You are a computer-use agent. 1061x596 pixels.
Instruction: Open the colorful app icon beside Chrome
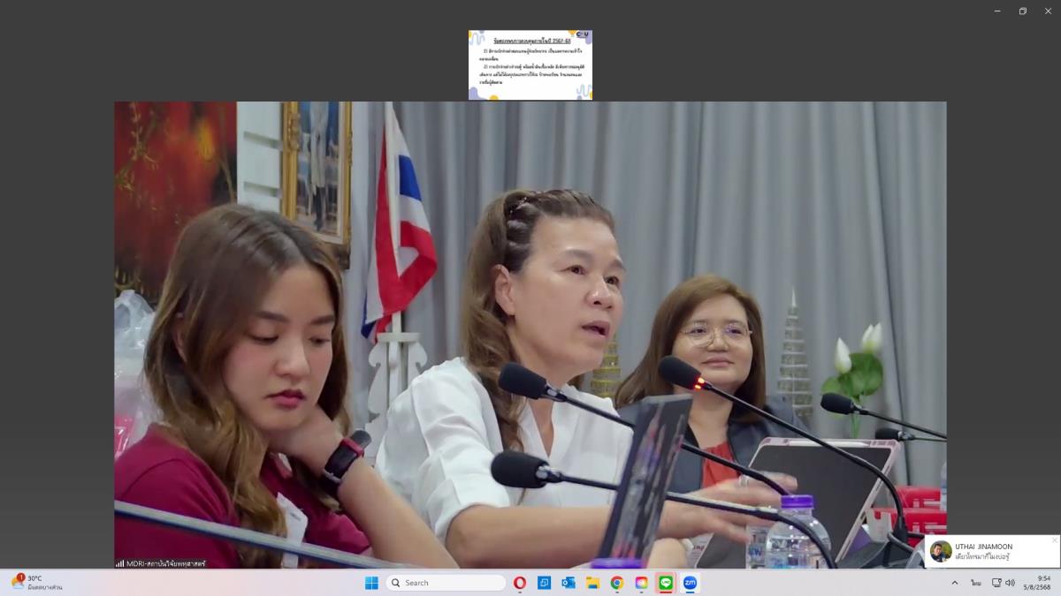(x=641, y=583)
